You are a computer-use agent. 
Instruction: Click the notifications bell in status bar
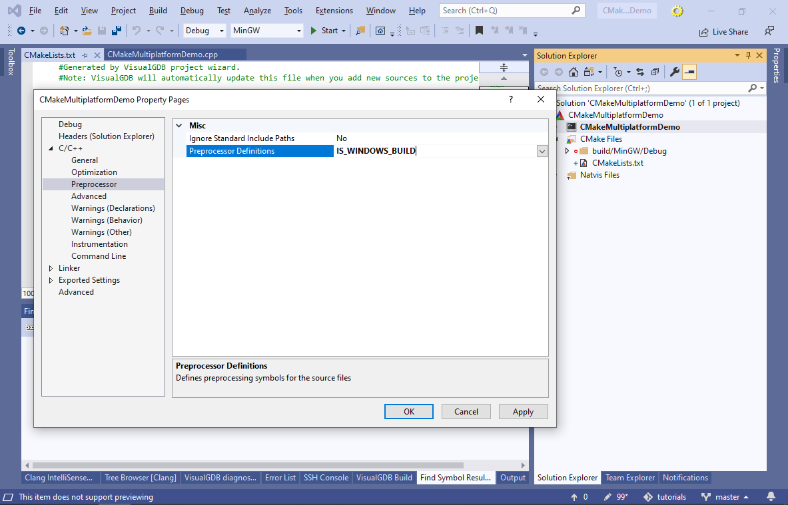[x=771, y=497]
